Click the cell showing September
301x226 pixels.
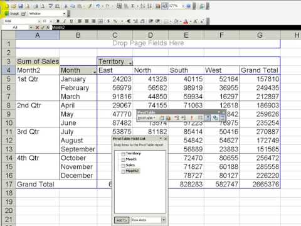point(78,149)
